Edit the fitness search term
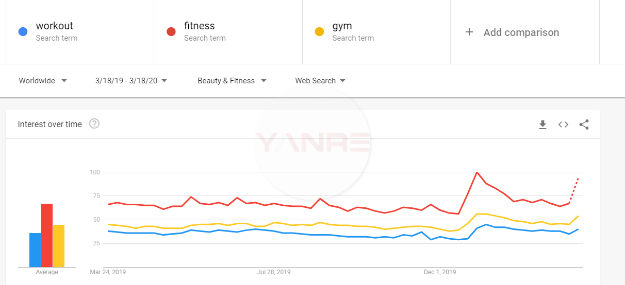The height and width of the screenshot is (285, 625). point(200,26)
